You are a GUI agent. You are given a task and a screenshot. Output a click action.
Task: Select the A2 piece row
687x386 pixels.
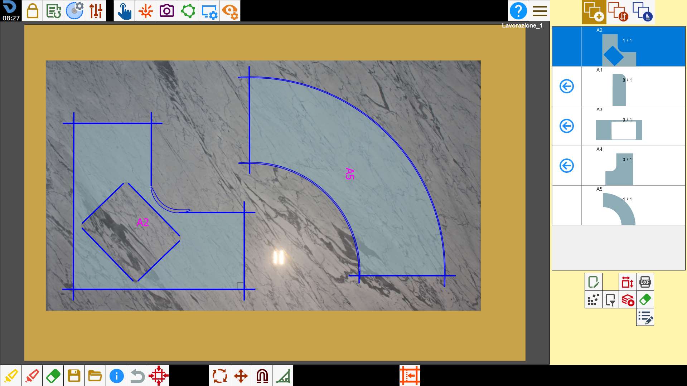(619, 47)
